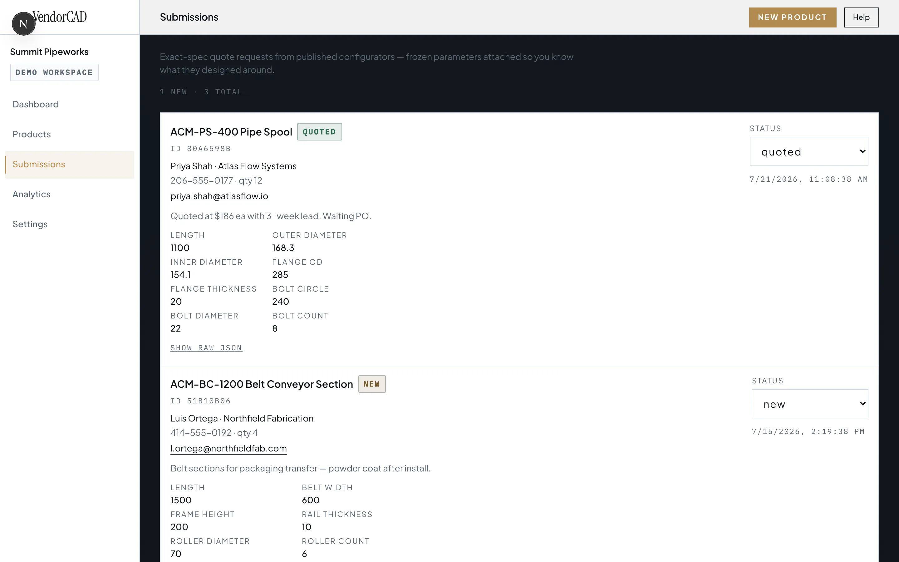The height and width of the screenshot is (562, 899).
Task: Click timestamp 7/21/2026, 11:08:38 AM
Action: 809,180
